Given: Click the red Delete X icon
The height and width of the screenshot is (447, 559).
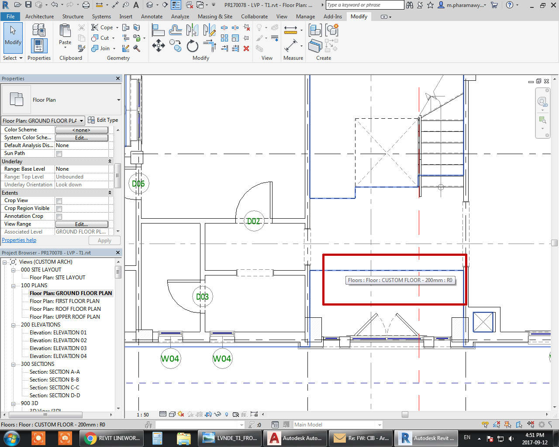Looking at the screenshot, I should pyautogui.click(x=246, y=48).
